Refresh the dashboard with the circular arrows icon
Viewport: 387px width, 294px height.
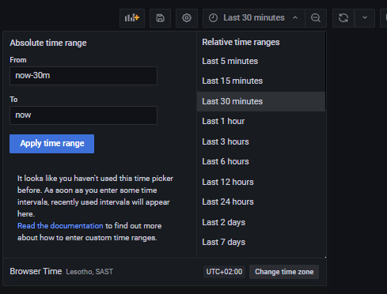click(343, 18)
